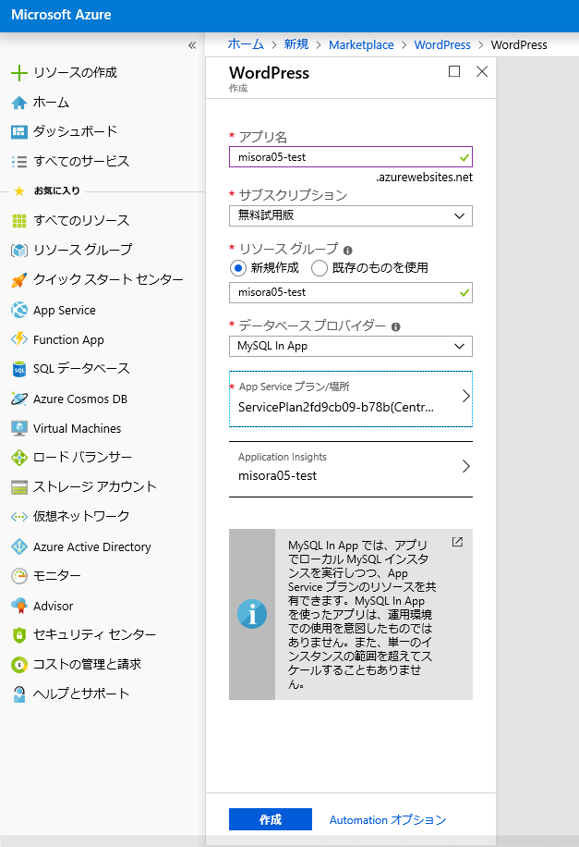Expand the Application Insights selector
This screenshot has width=579, height=847.
pos(351,469)
